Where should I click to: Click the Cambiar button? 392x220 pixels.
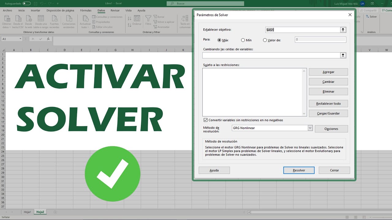pyautogui.click(x=328, y=82)
